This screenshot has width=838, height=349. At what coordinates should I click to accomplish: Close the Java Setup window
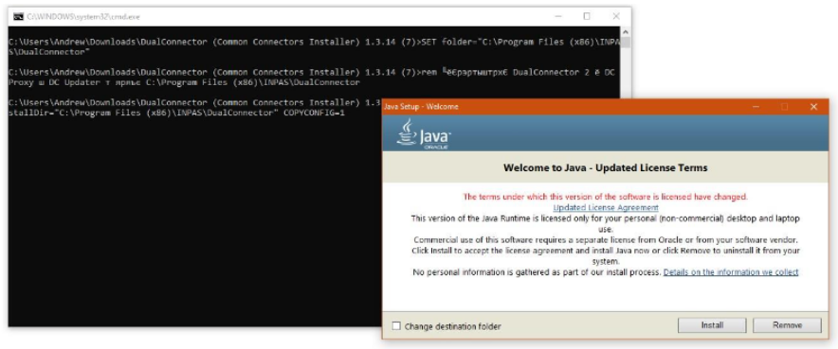813,107
